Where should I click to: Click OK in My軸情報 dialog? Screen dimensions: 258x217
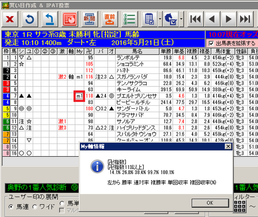(210, 203)
